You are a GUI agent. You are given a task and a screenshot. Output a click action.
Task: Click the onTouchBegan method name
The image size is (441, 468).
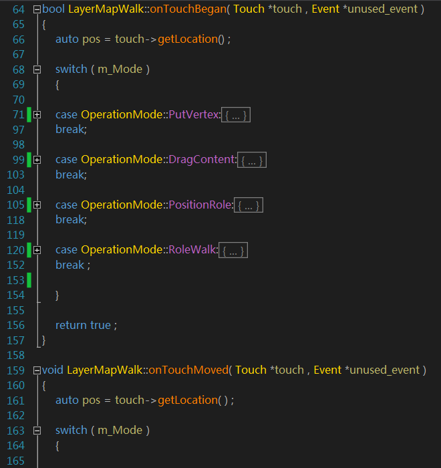188,9
